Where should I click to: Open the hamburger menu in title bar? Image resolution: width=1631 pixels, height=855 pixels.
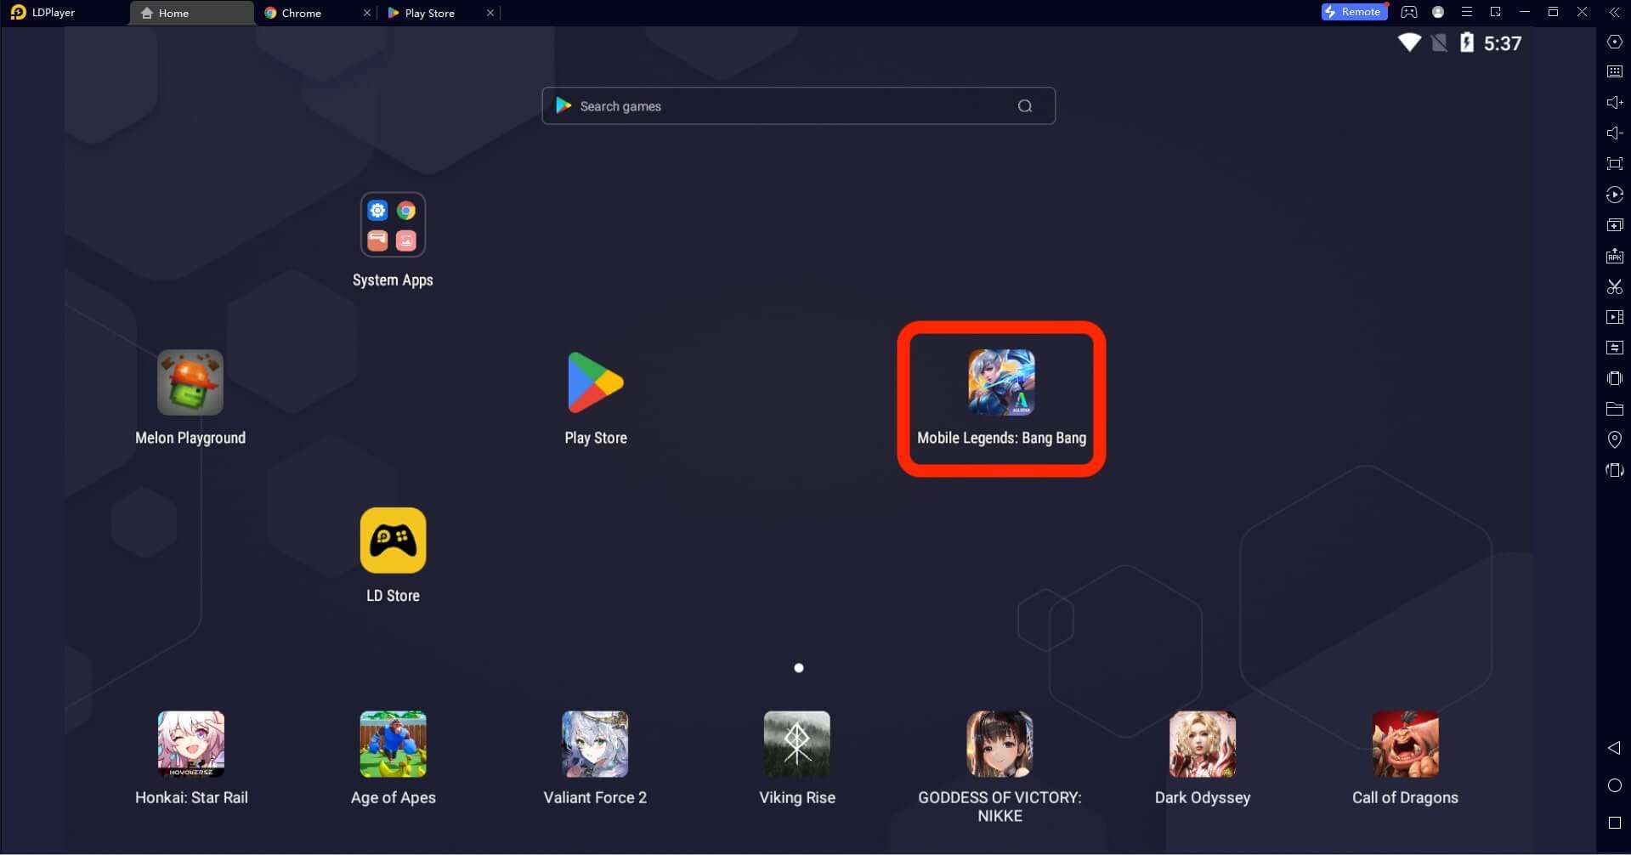point(1467,12)
